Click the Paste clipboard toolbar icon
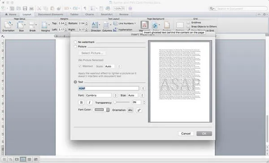Viewport: 269px width, 163px height. pyautogui.click(x=52, y=8)
